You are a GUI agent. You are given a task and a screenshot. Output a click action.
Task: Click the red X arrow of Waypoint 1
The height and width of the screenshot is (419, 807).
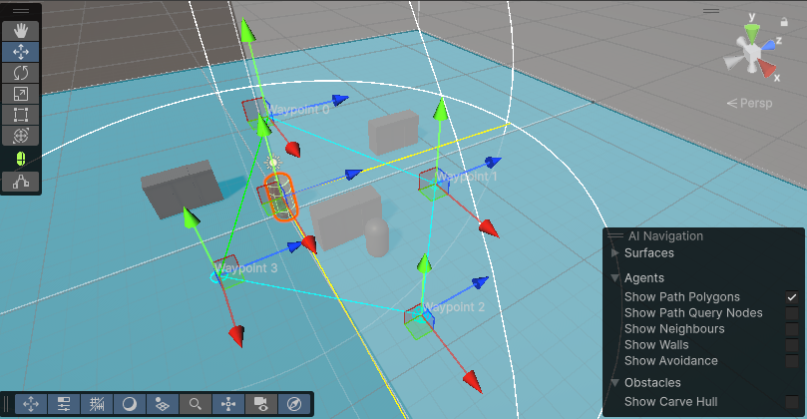click(x=489, y=228)
